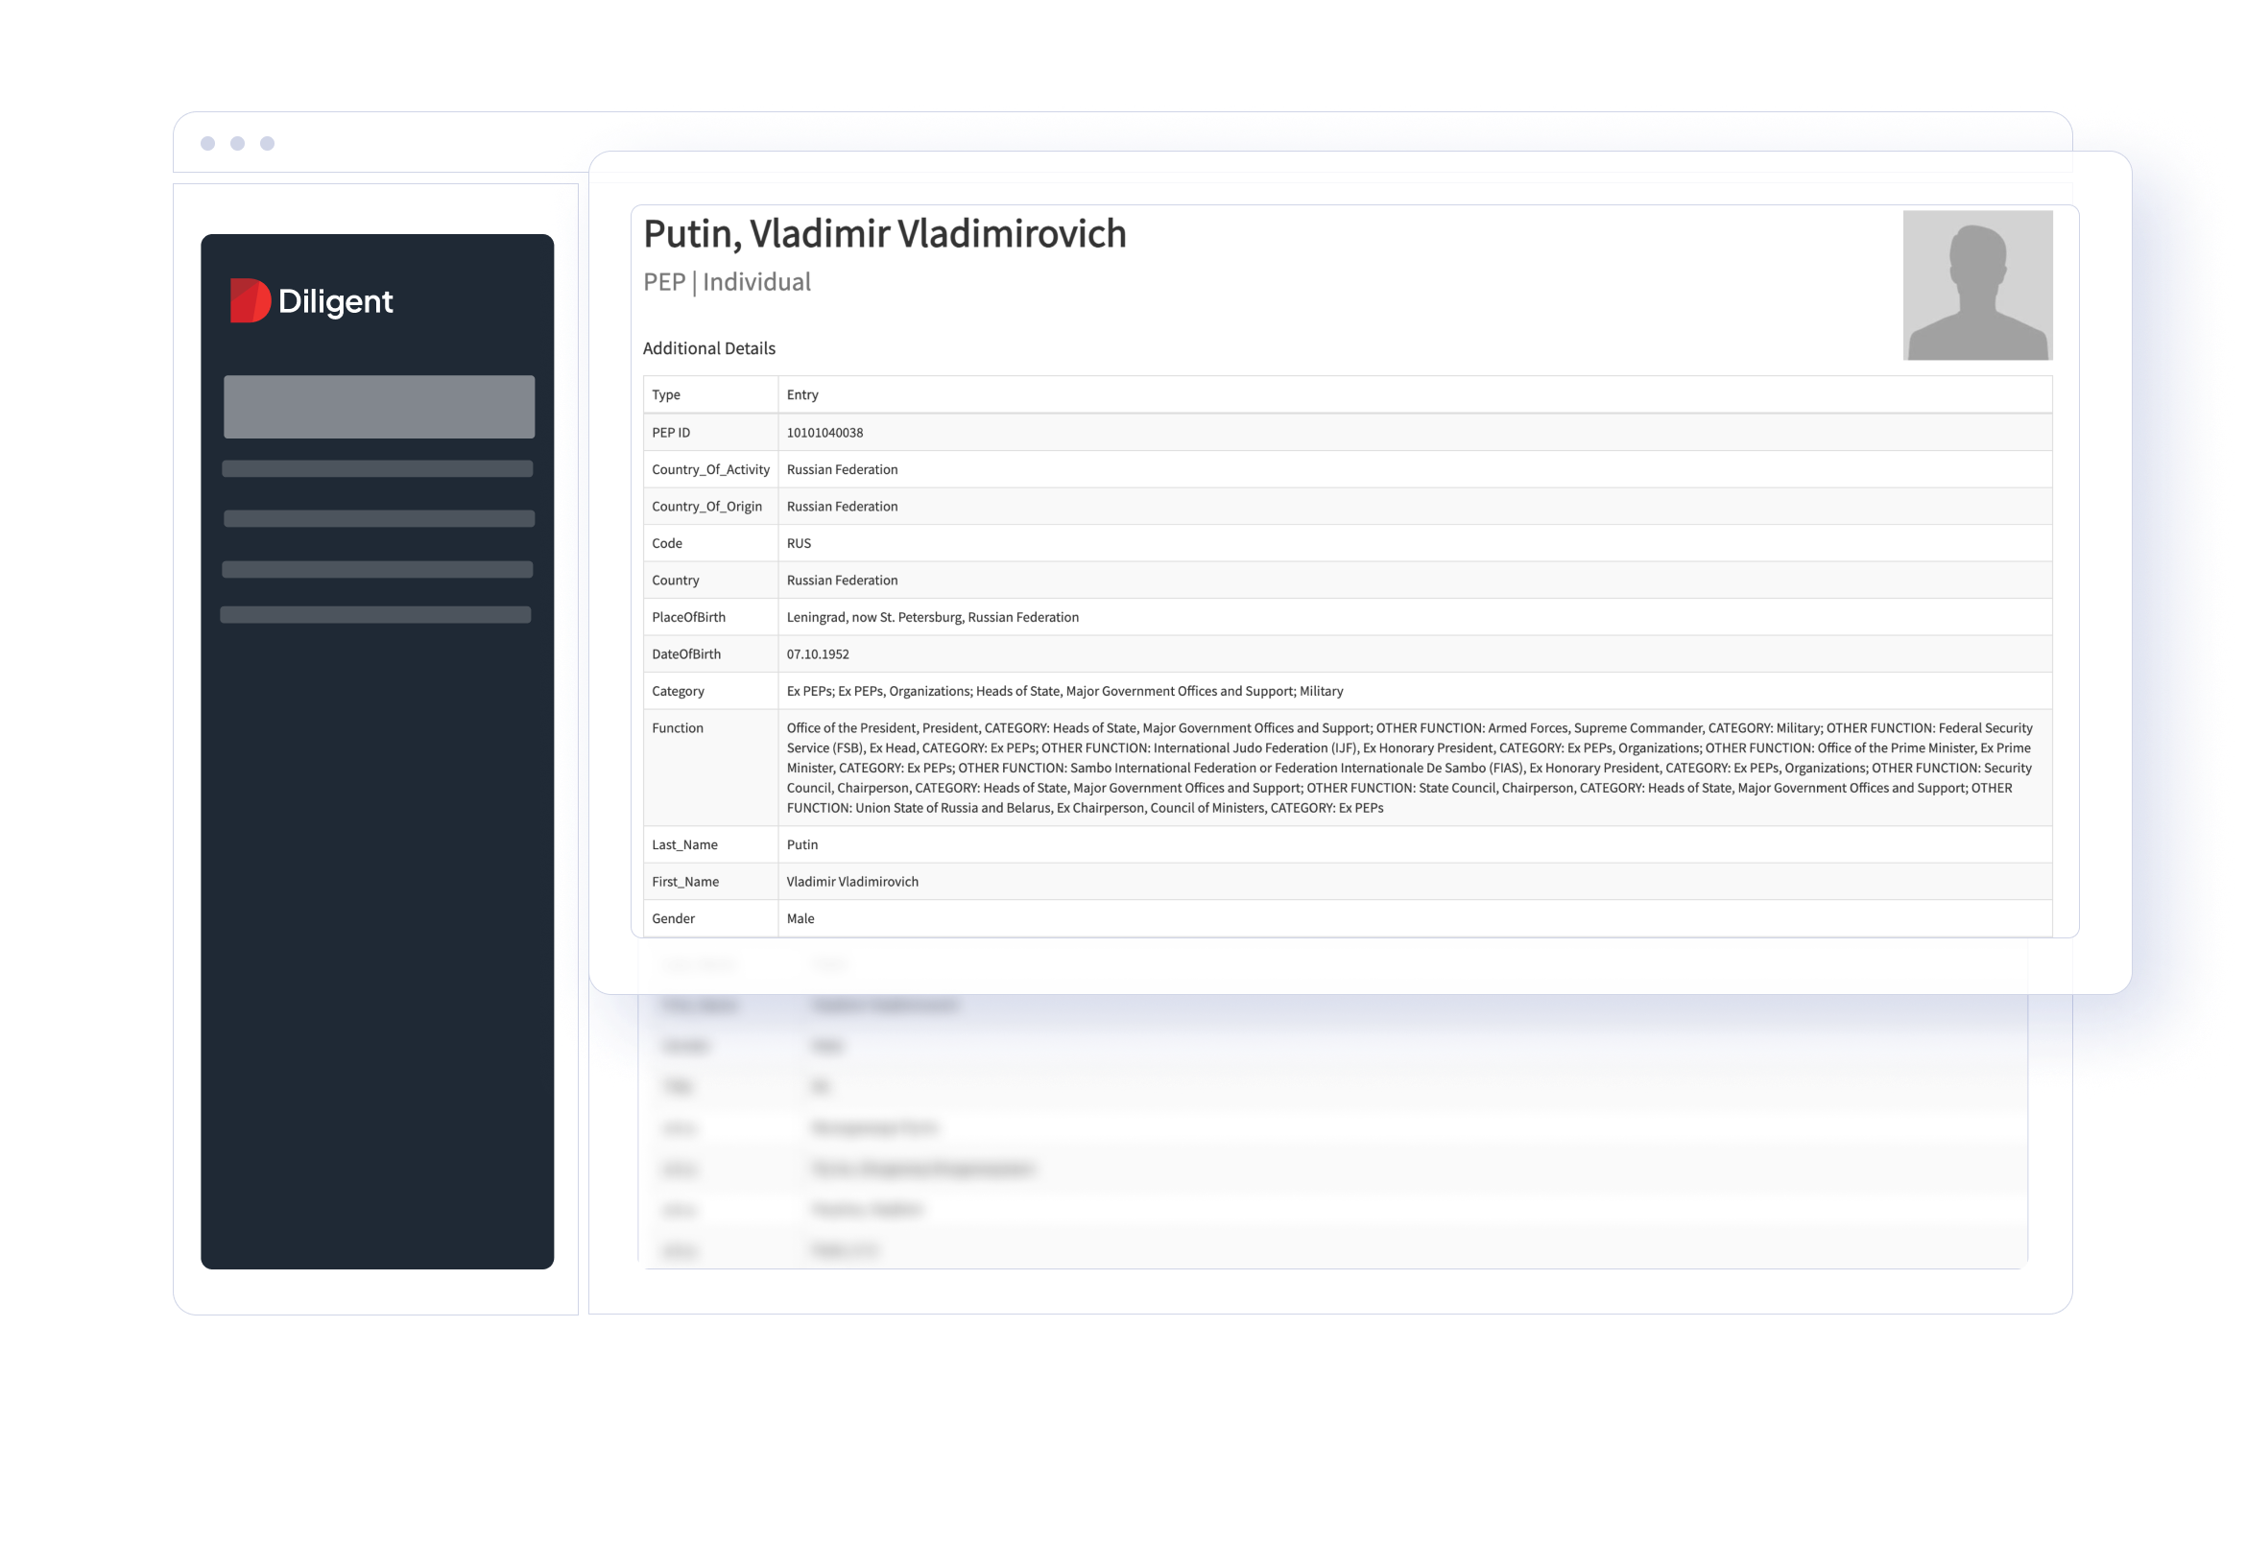Click the Putin, Vladimir Vladimirovich heading
Viewport: 2246px width, 1564px height.
(884, 234)
